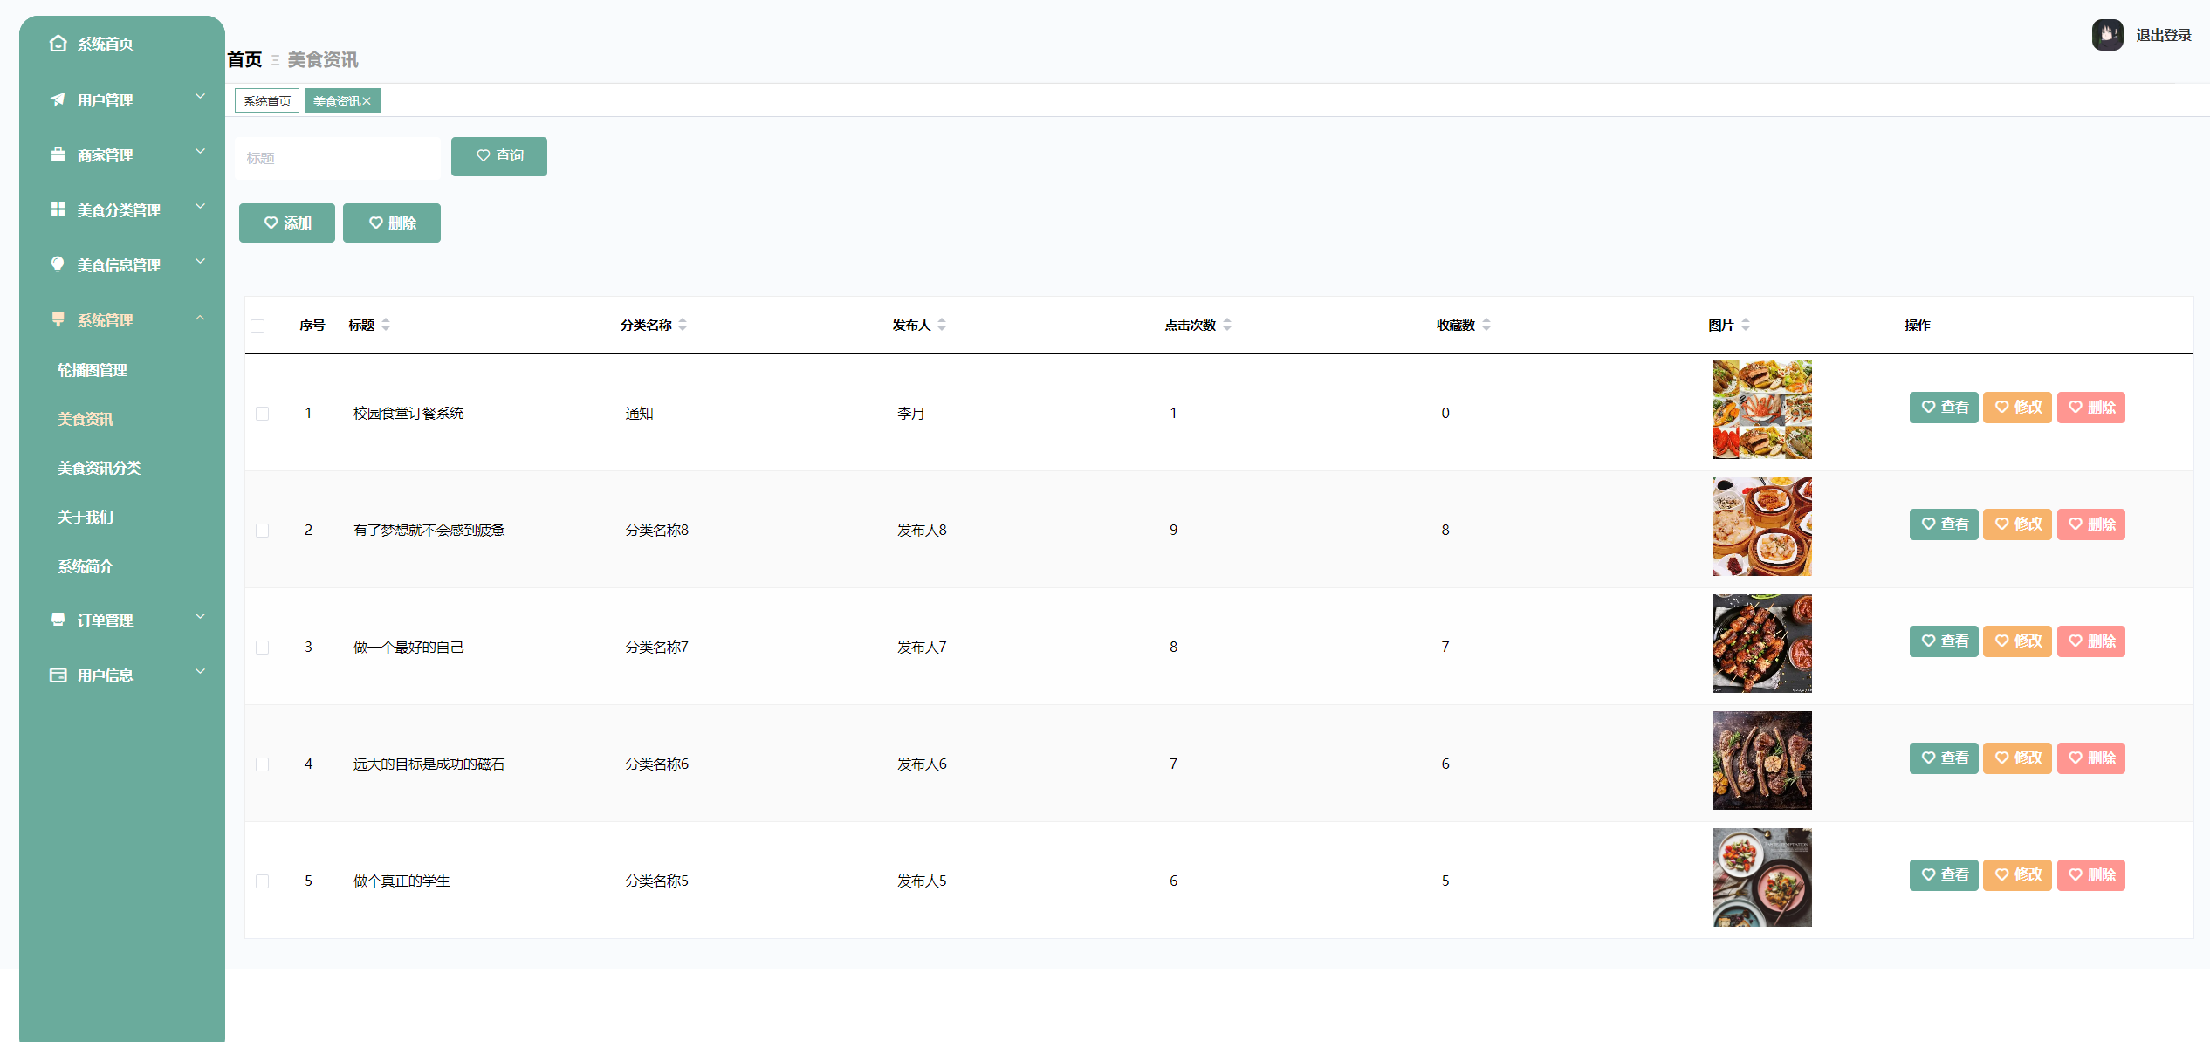Open 轮播图管理 in the sidebar submenu
The width and height of the screenshot is (2210, 1042).
click(93, 370)
